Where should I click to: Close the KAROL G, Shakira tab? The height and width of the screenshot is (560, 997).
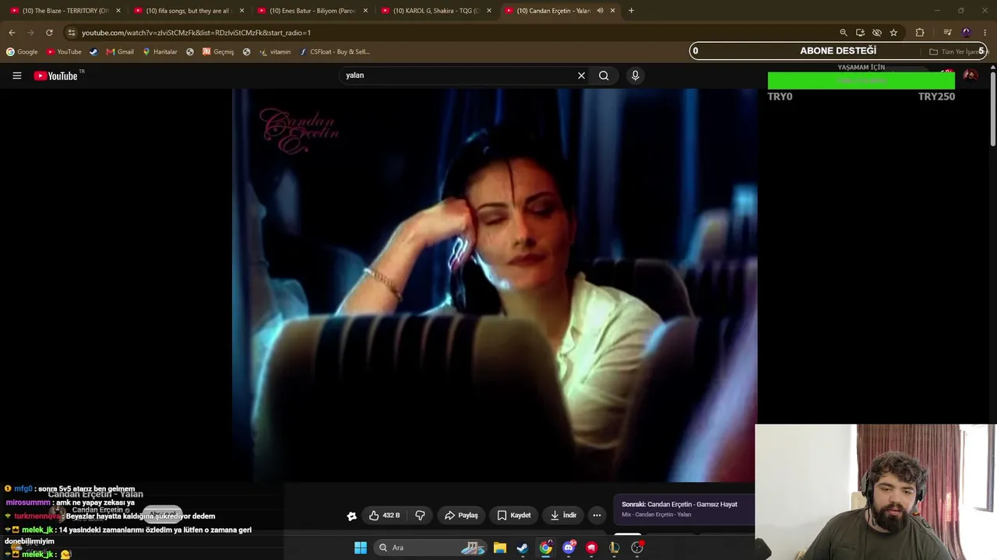[489, 11]
